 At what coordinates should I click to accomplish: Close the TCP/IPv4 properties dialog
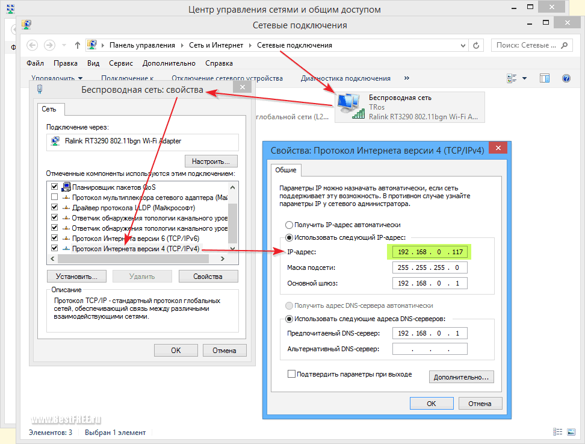(498, 148)
